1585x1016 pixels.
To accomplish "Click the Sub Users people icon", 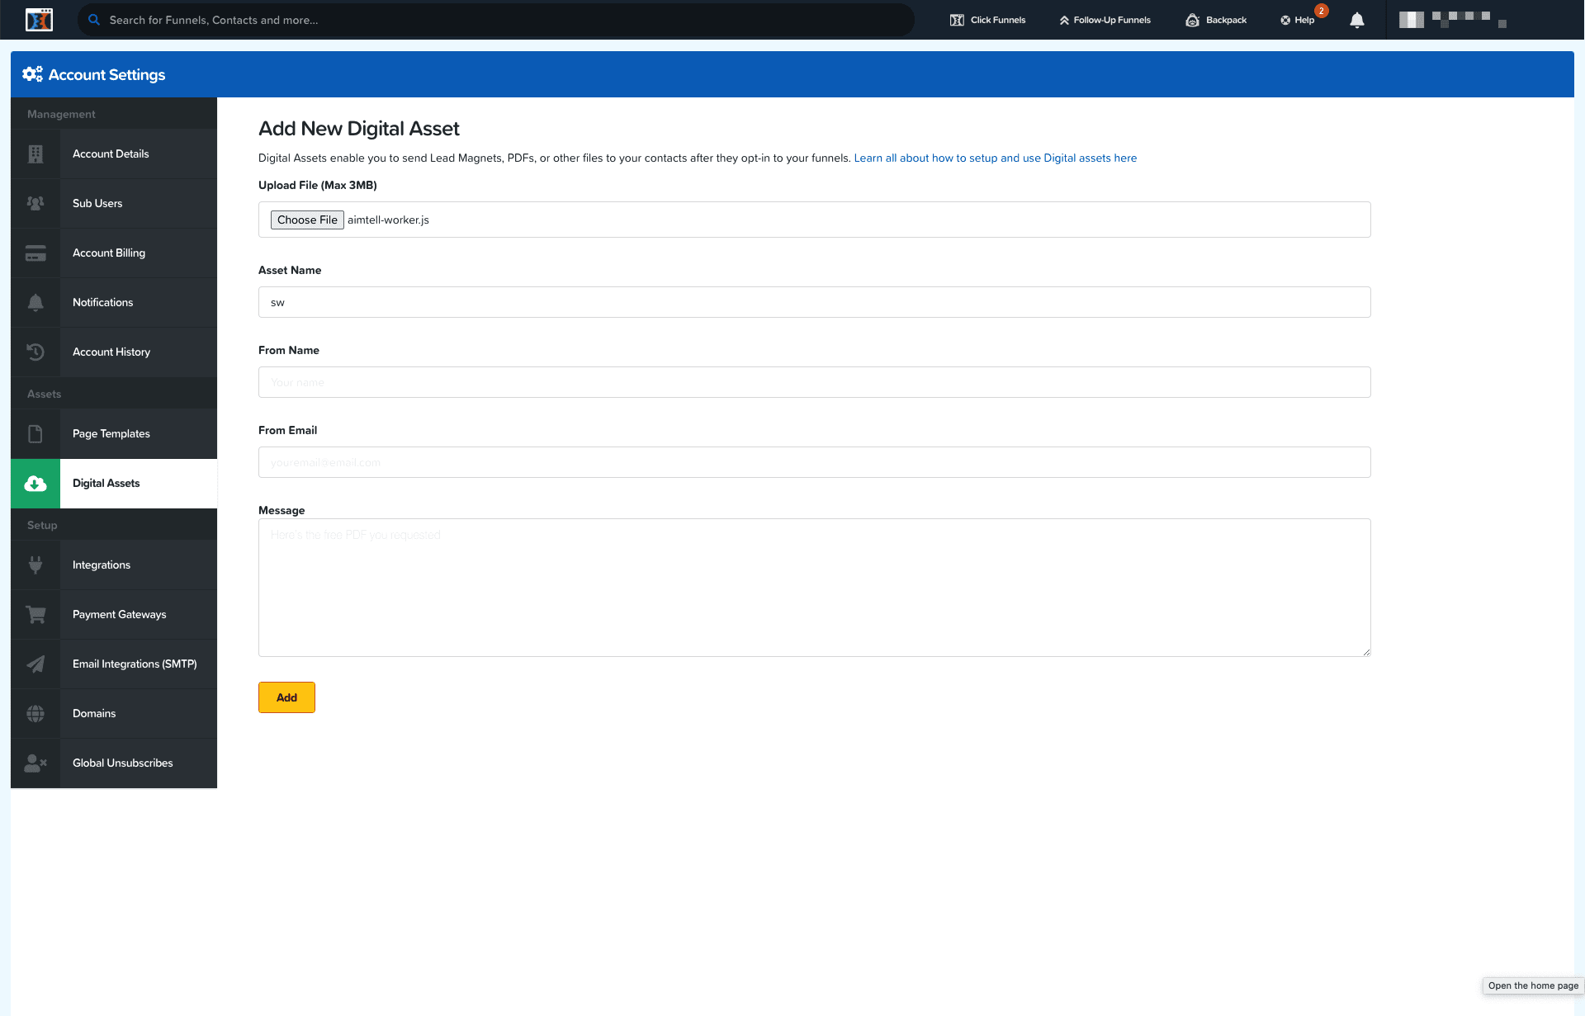I will pos(35,204).
